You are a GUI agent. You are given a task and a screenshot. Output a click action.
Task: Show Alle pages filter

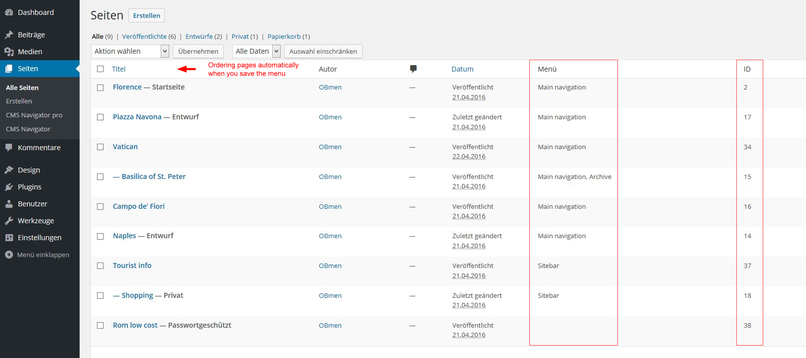tap(98, 36)
